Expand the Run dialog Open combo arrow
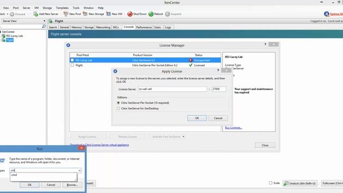343x193 pixels. (80, 170)
